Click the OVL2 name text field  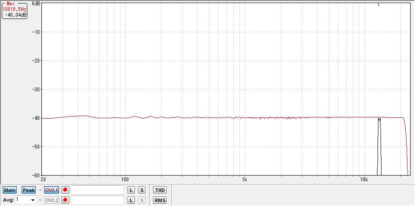97,200
